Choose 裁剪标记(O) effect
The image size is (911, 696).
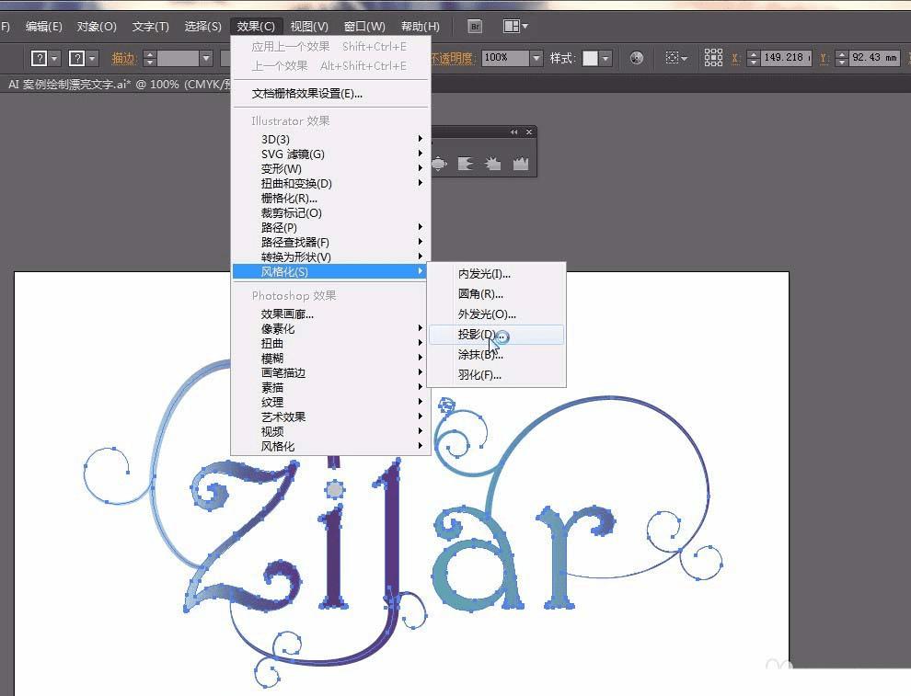(330, 212)
